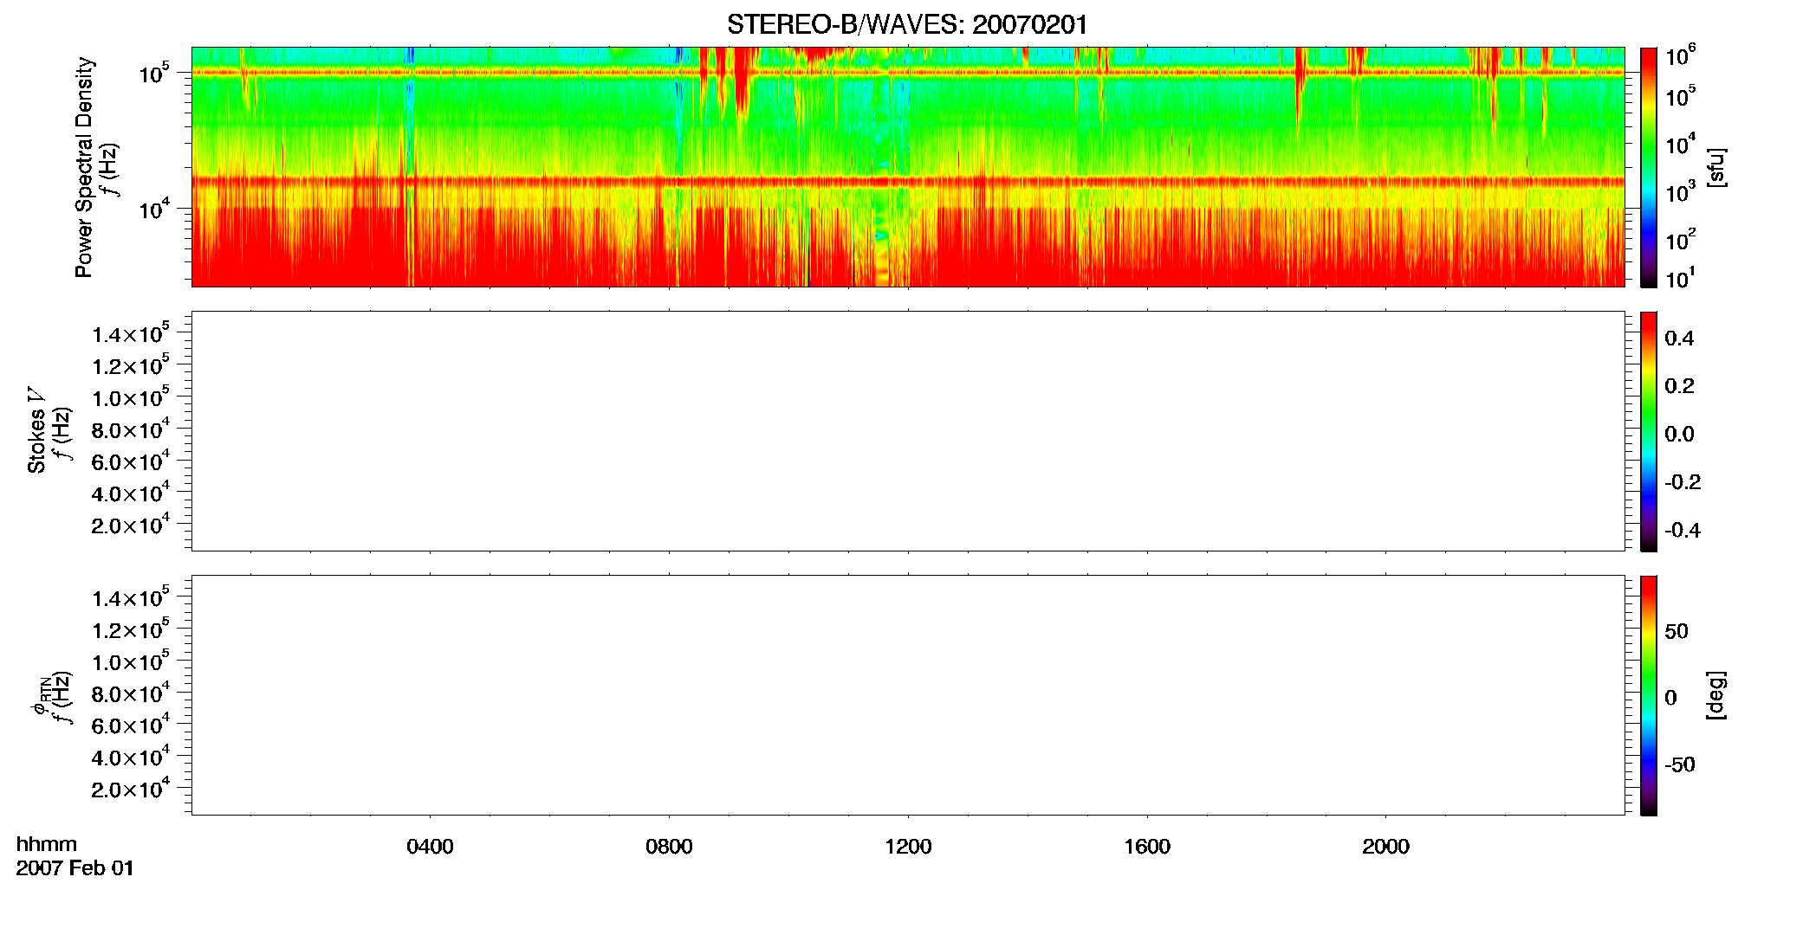The width and height of the screenshot is (1816, 935).
Task: Click the 0800 time tick label
Action: point(669,847)
